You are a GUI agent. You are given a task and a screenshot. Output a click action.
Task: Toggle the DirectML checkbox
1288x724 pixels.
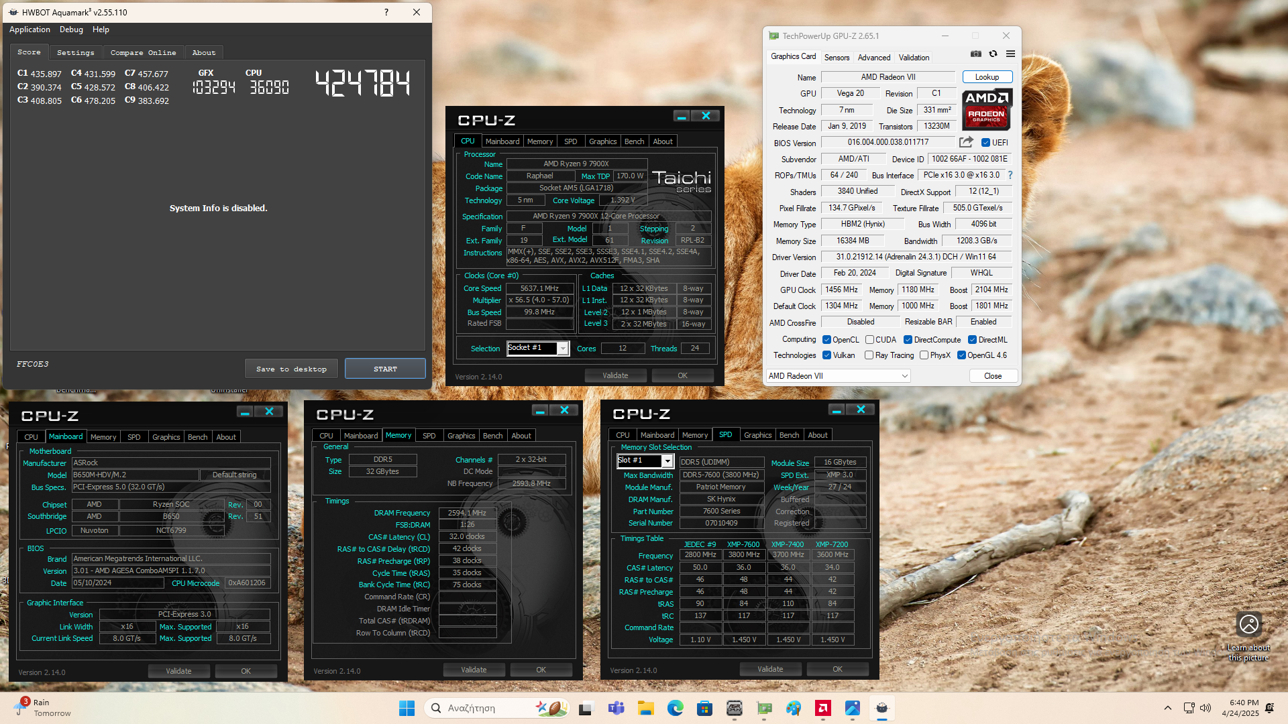pos(972,340)
